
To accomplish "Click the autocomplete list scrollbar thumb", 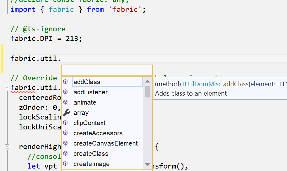I will (x=148, y=92).
